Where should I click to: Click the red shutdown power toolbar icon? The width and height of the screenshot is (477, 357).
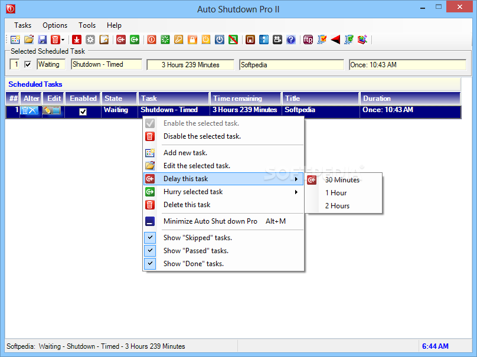point(152,40)
